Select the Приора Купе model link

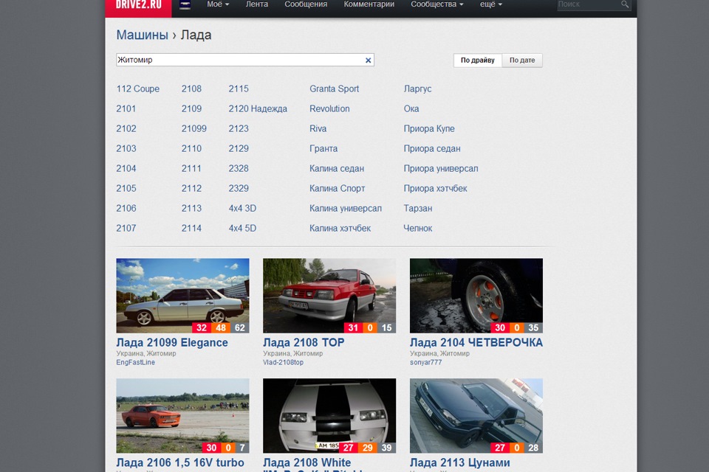429,129
